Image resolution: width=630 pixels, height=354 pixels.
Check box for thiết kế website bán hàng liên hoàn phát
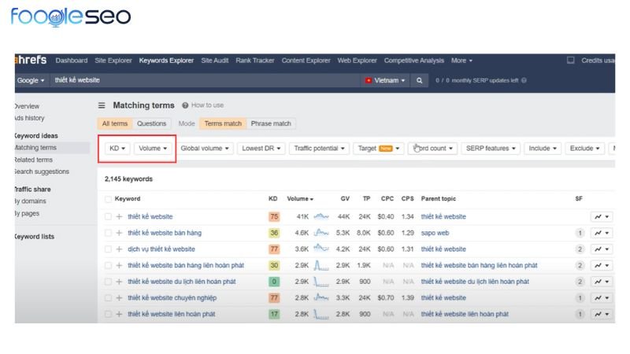pyautogui.click(x=108, y=265)
